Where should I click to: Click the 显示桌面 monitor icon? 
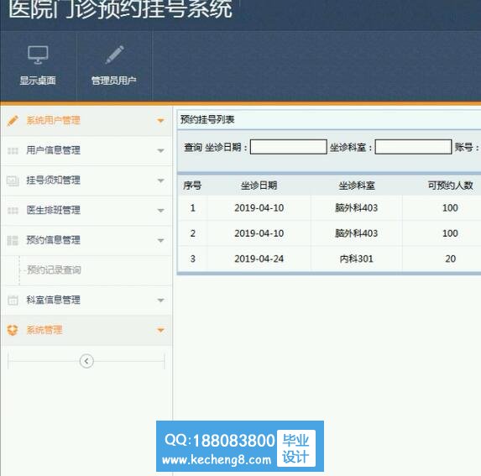pyautogui.click(x=38, y=55)
